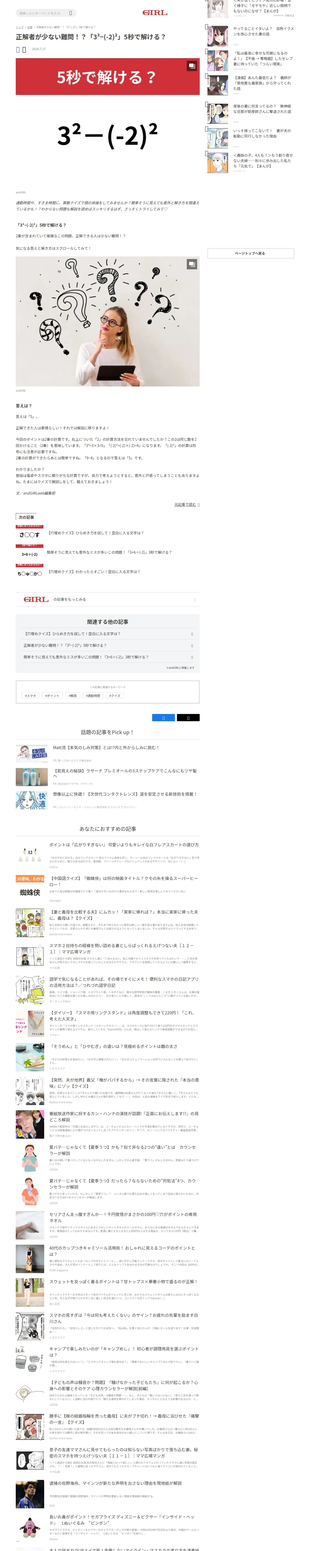
Task: Open 白フレアスカートの選び方 recommended article
Action: click(124, 845)
